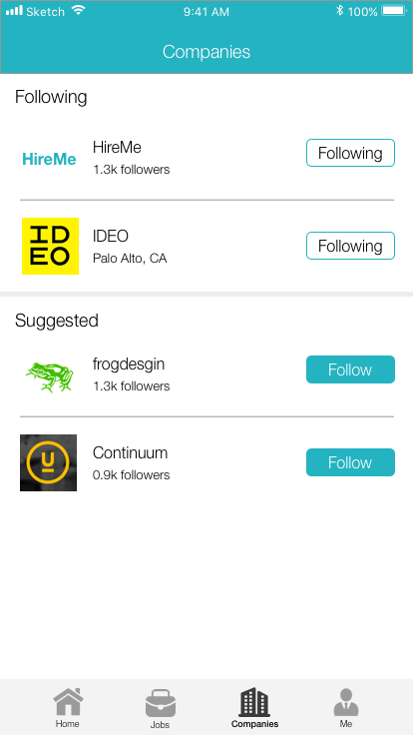Tap the HireMe company logo

coord(49,160)
